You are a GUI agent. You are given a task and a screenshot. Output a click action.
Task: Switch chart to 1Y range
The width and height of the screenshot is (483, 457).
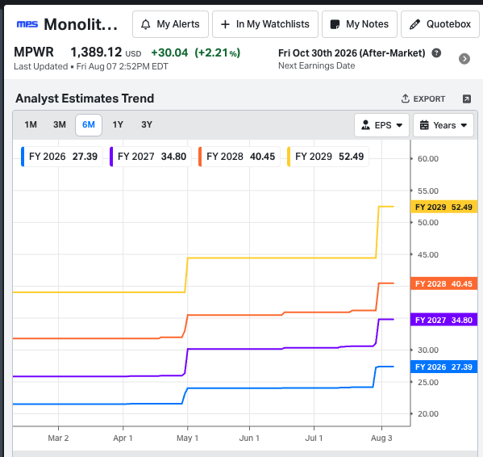pyautogui.click(x=118, y=124)
